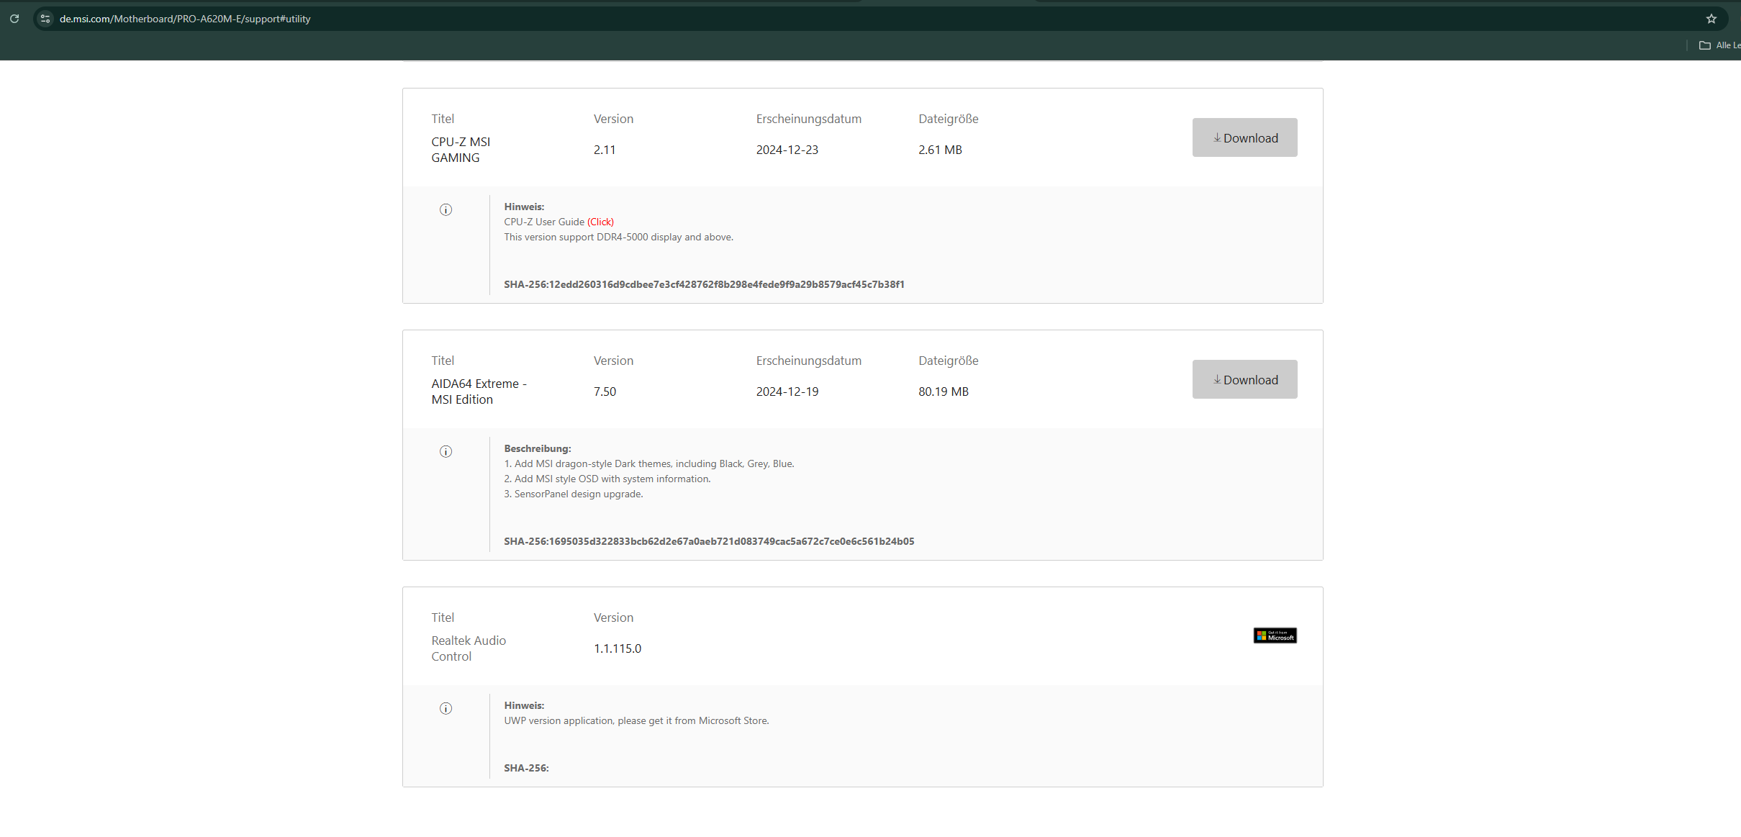Click the CPU-Z MSI GAMING title text
This screenshot has width=1741, height=837.
[x=461, y=150]
